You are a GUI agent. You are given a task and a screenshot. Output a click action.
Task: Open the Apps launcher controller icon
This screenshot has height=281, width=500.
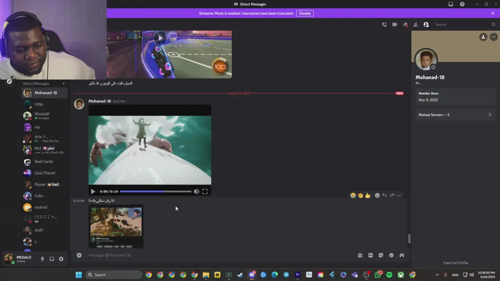pos(402,255)
